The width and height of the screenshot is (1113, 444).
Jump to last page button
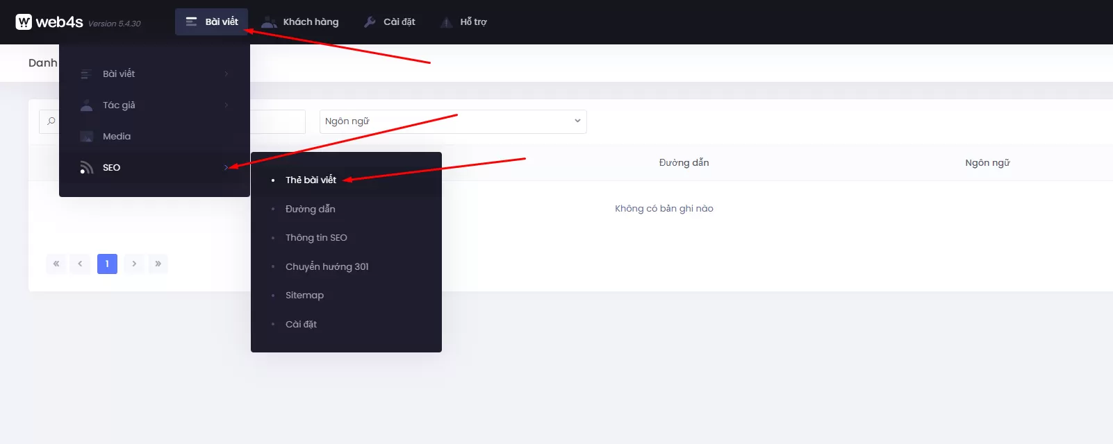[158, 264]
